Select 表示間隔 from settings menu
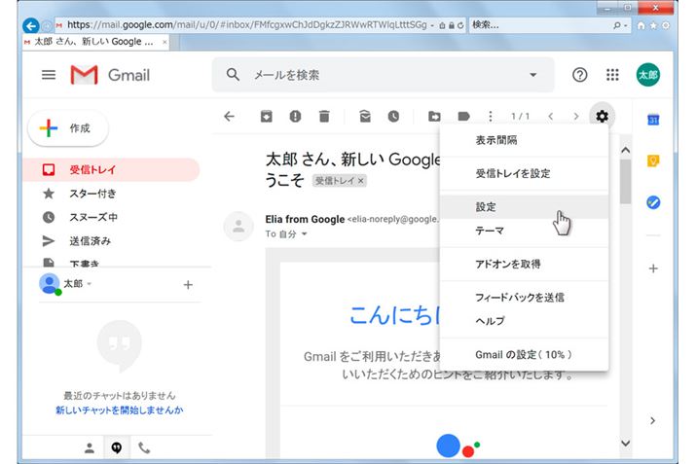The image size is (696, 464). (525, 140)
